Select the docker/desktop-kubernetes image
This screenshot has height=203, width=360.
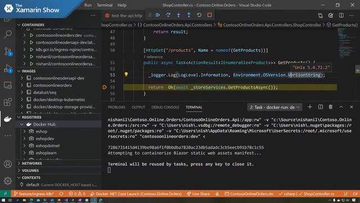point(58,99)
